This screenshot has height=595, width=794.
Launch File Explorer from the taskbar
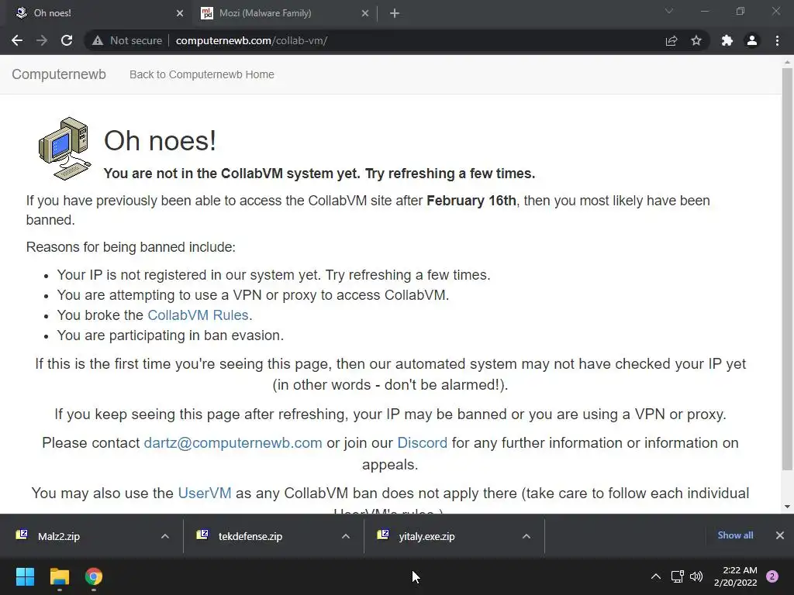[60, 576]
